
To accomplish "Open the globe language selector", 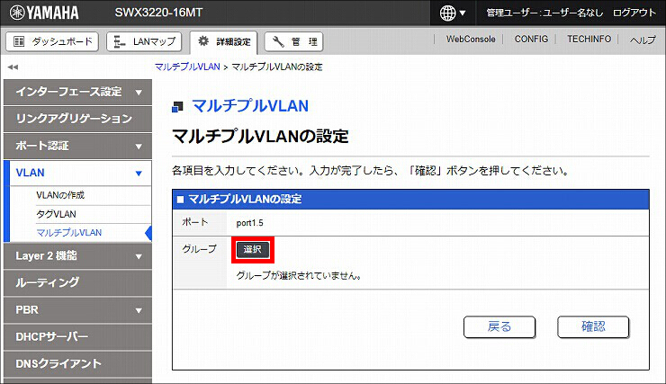I will point(447,13).
